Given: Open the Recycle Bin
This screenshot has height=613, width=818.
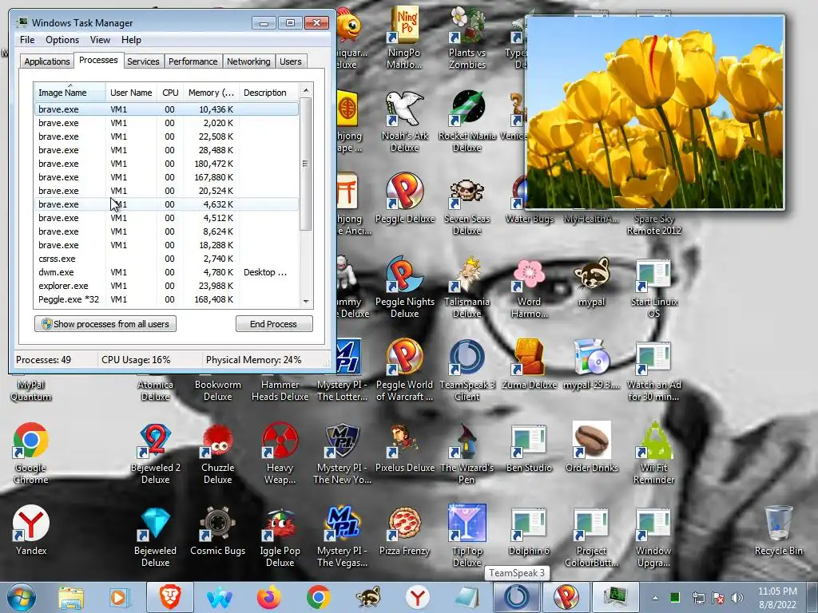Looking at the screenshot, I should coord(778,530).
